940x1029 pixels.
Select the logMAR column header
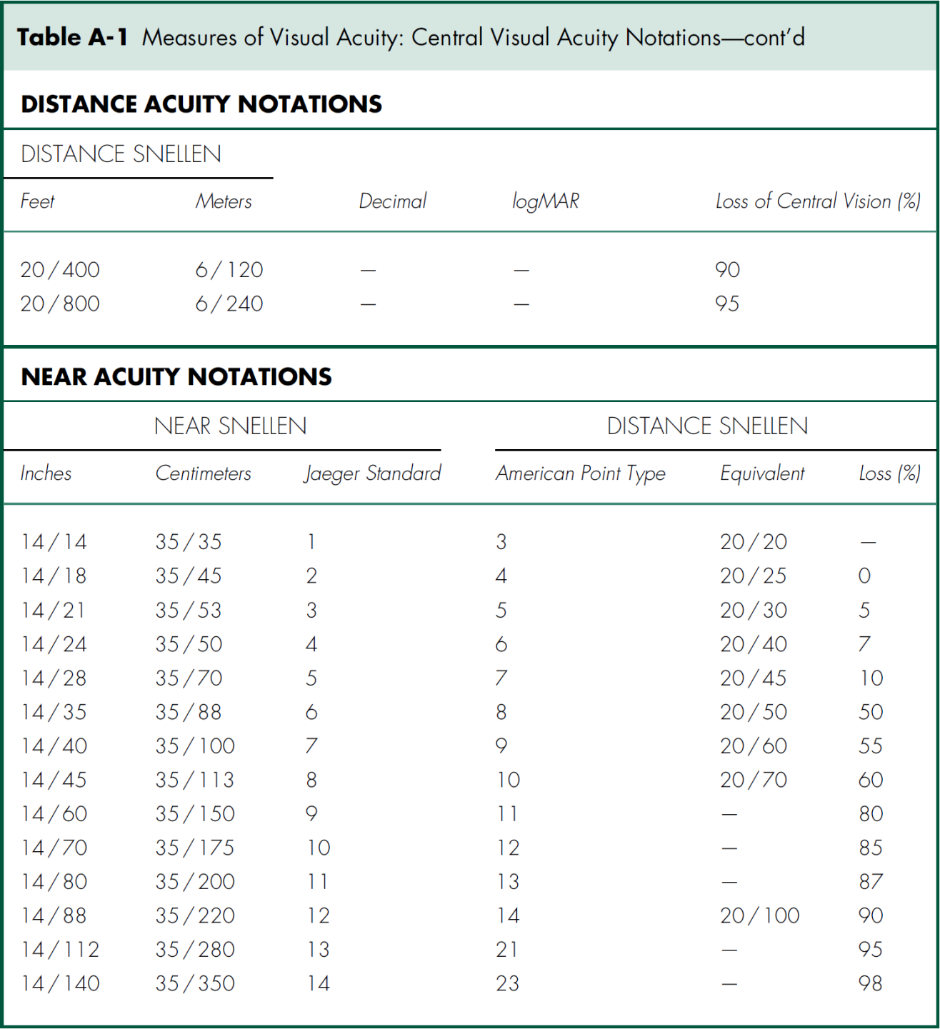pyautogui.click(x=546, y=202)
